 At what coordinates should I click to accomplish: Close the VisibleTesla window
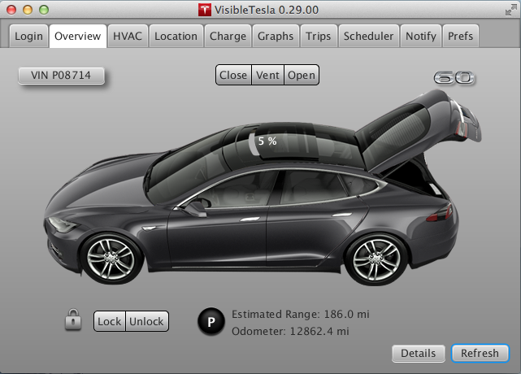(x=11, y=10)
